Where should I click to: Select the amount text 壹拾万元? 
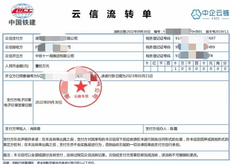pyautogui.click(x=42, y=66)
